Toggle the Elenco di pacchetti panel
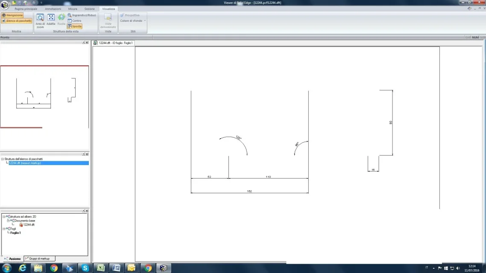This screenshot has width=486, height=273. pyautogui.click(x=17, y=20)
